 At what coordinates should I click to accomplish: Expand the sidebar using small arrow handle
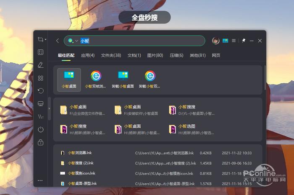(x=49, y=108)
